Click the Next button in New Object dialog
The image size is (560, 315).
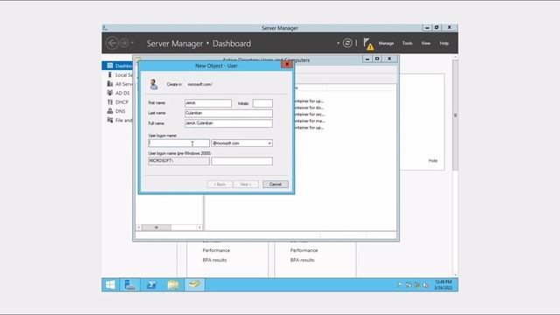[x=246, y=185]
